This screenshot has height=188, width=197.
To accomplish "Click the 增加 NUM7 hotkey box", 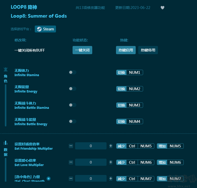I will [x=170, y=179].
